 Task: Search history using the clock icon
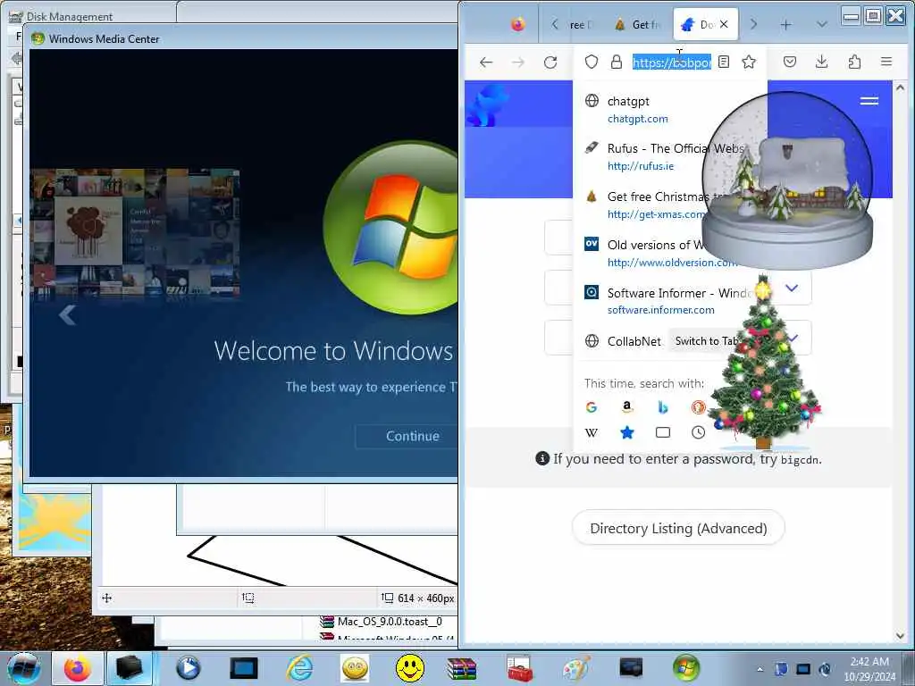pos(698,433)
